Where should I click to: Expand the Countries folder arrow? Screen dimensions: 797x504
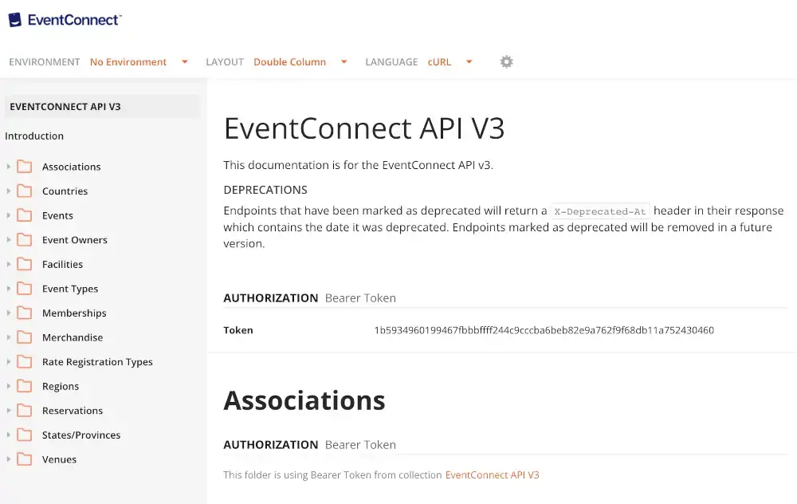(x=9, y=191)
